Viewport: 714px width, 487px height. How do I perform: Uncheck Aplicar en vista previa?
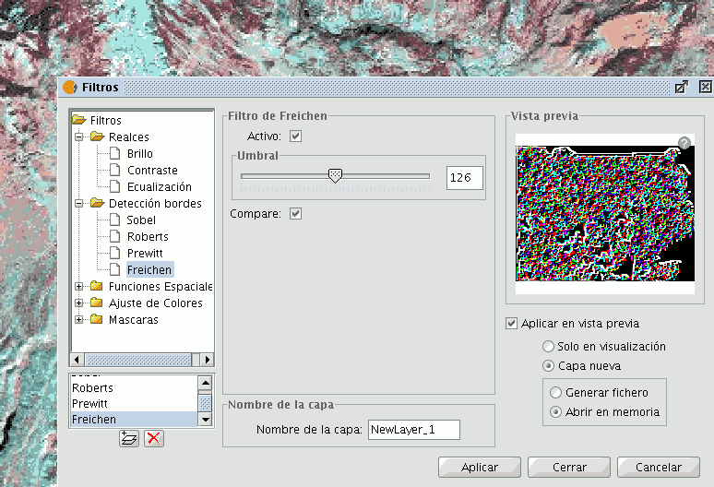pos(511,324)
